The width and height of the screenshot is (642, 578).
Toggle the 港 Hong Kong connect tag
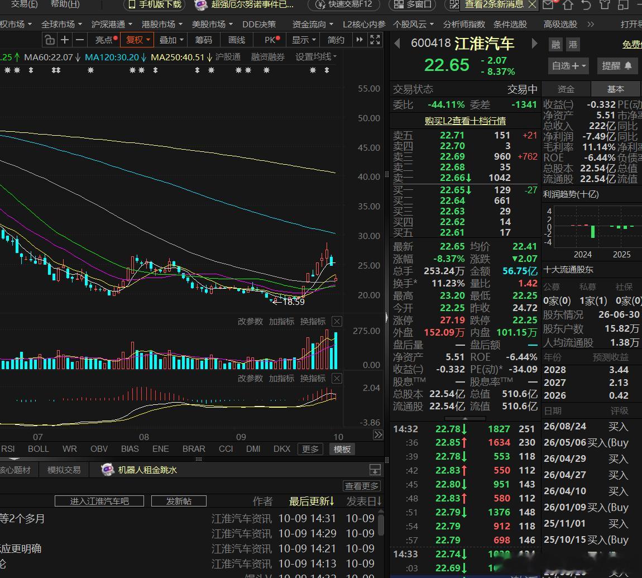click(573, 44)
